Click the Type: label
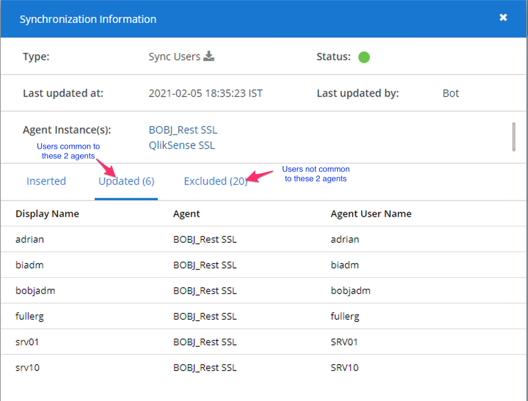The height and width of the screenshot is (401, 528). coord(36,57)
